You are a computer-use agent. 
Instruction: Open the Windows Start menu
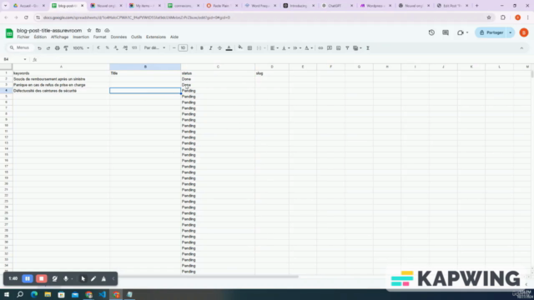(7, 294)
